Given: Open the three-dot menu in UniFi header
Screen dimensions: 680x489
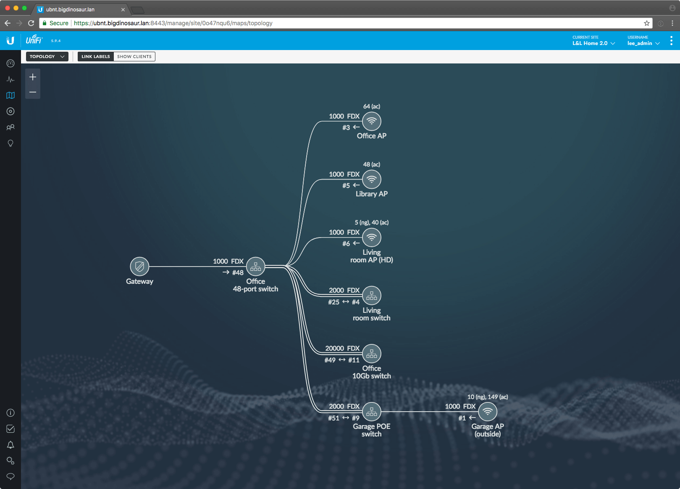Looking at the screenshot, I should tap(671, 41).
